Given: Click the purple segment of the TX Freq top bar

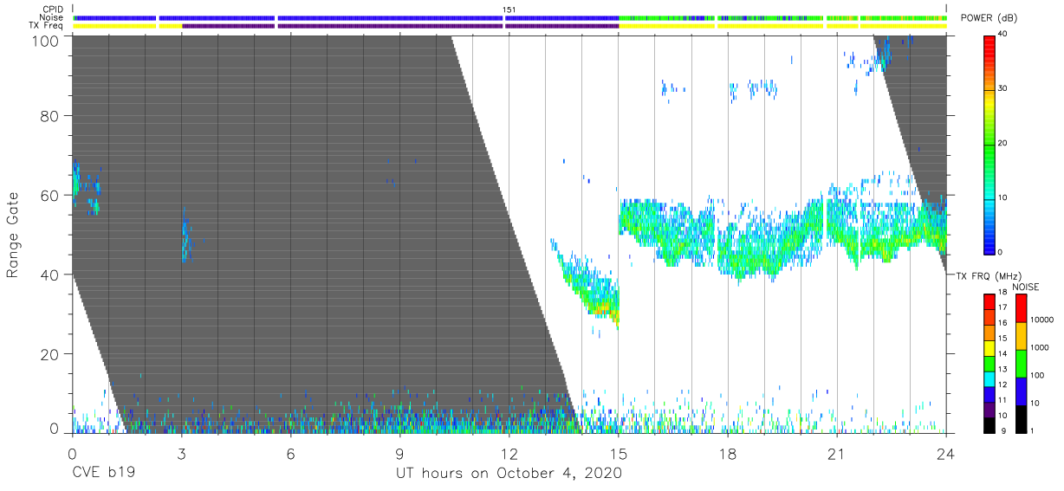Looking at the screenshot, I should tap(400, 25).
